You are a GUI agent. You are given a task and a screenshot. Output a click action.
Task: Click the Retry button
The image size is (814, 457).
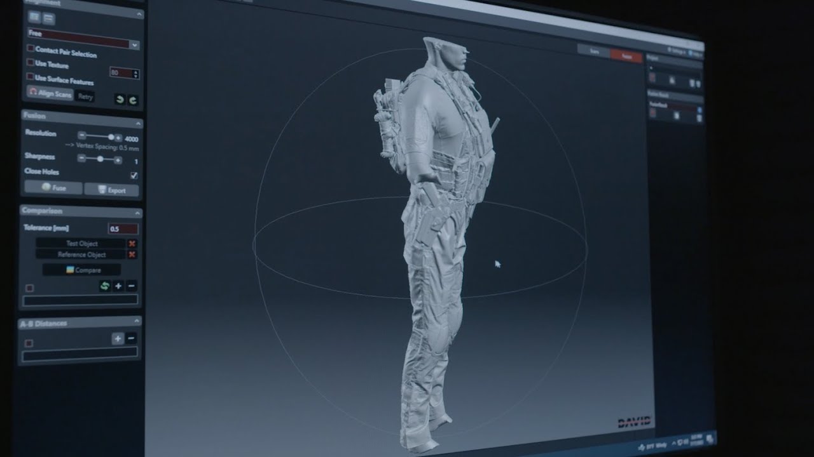86,96
